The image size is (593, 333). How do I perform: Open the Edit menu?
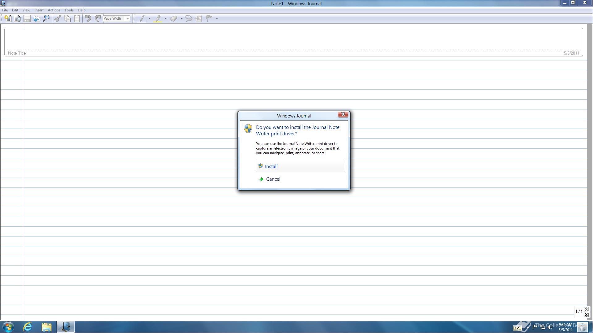(15, 10)
